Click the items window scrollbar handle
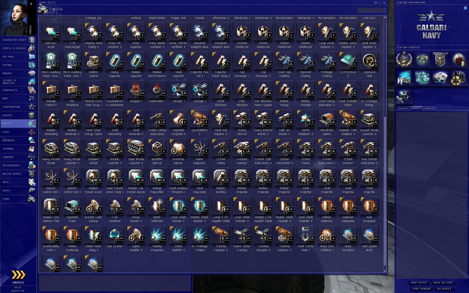Screen dimensions: 469x293 coord(385,191)
